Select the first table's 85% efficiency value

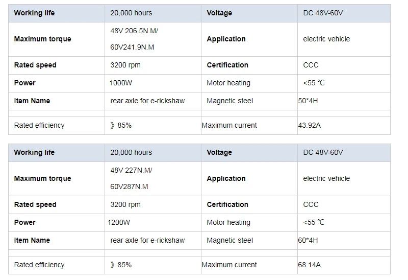[121, 125]
